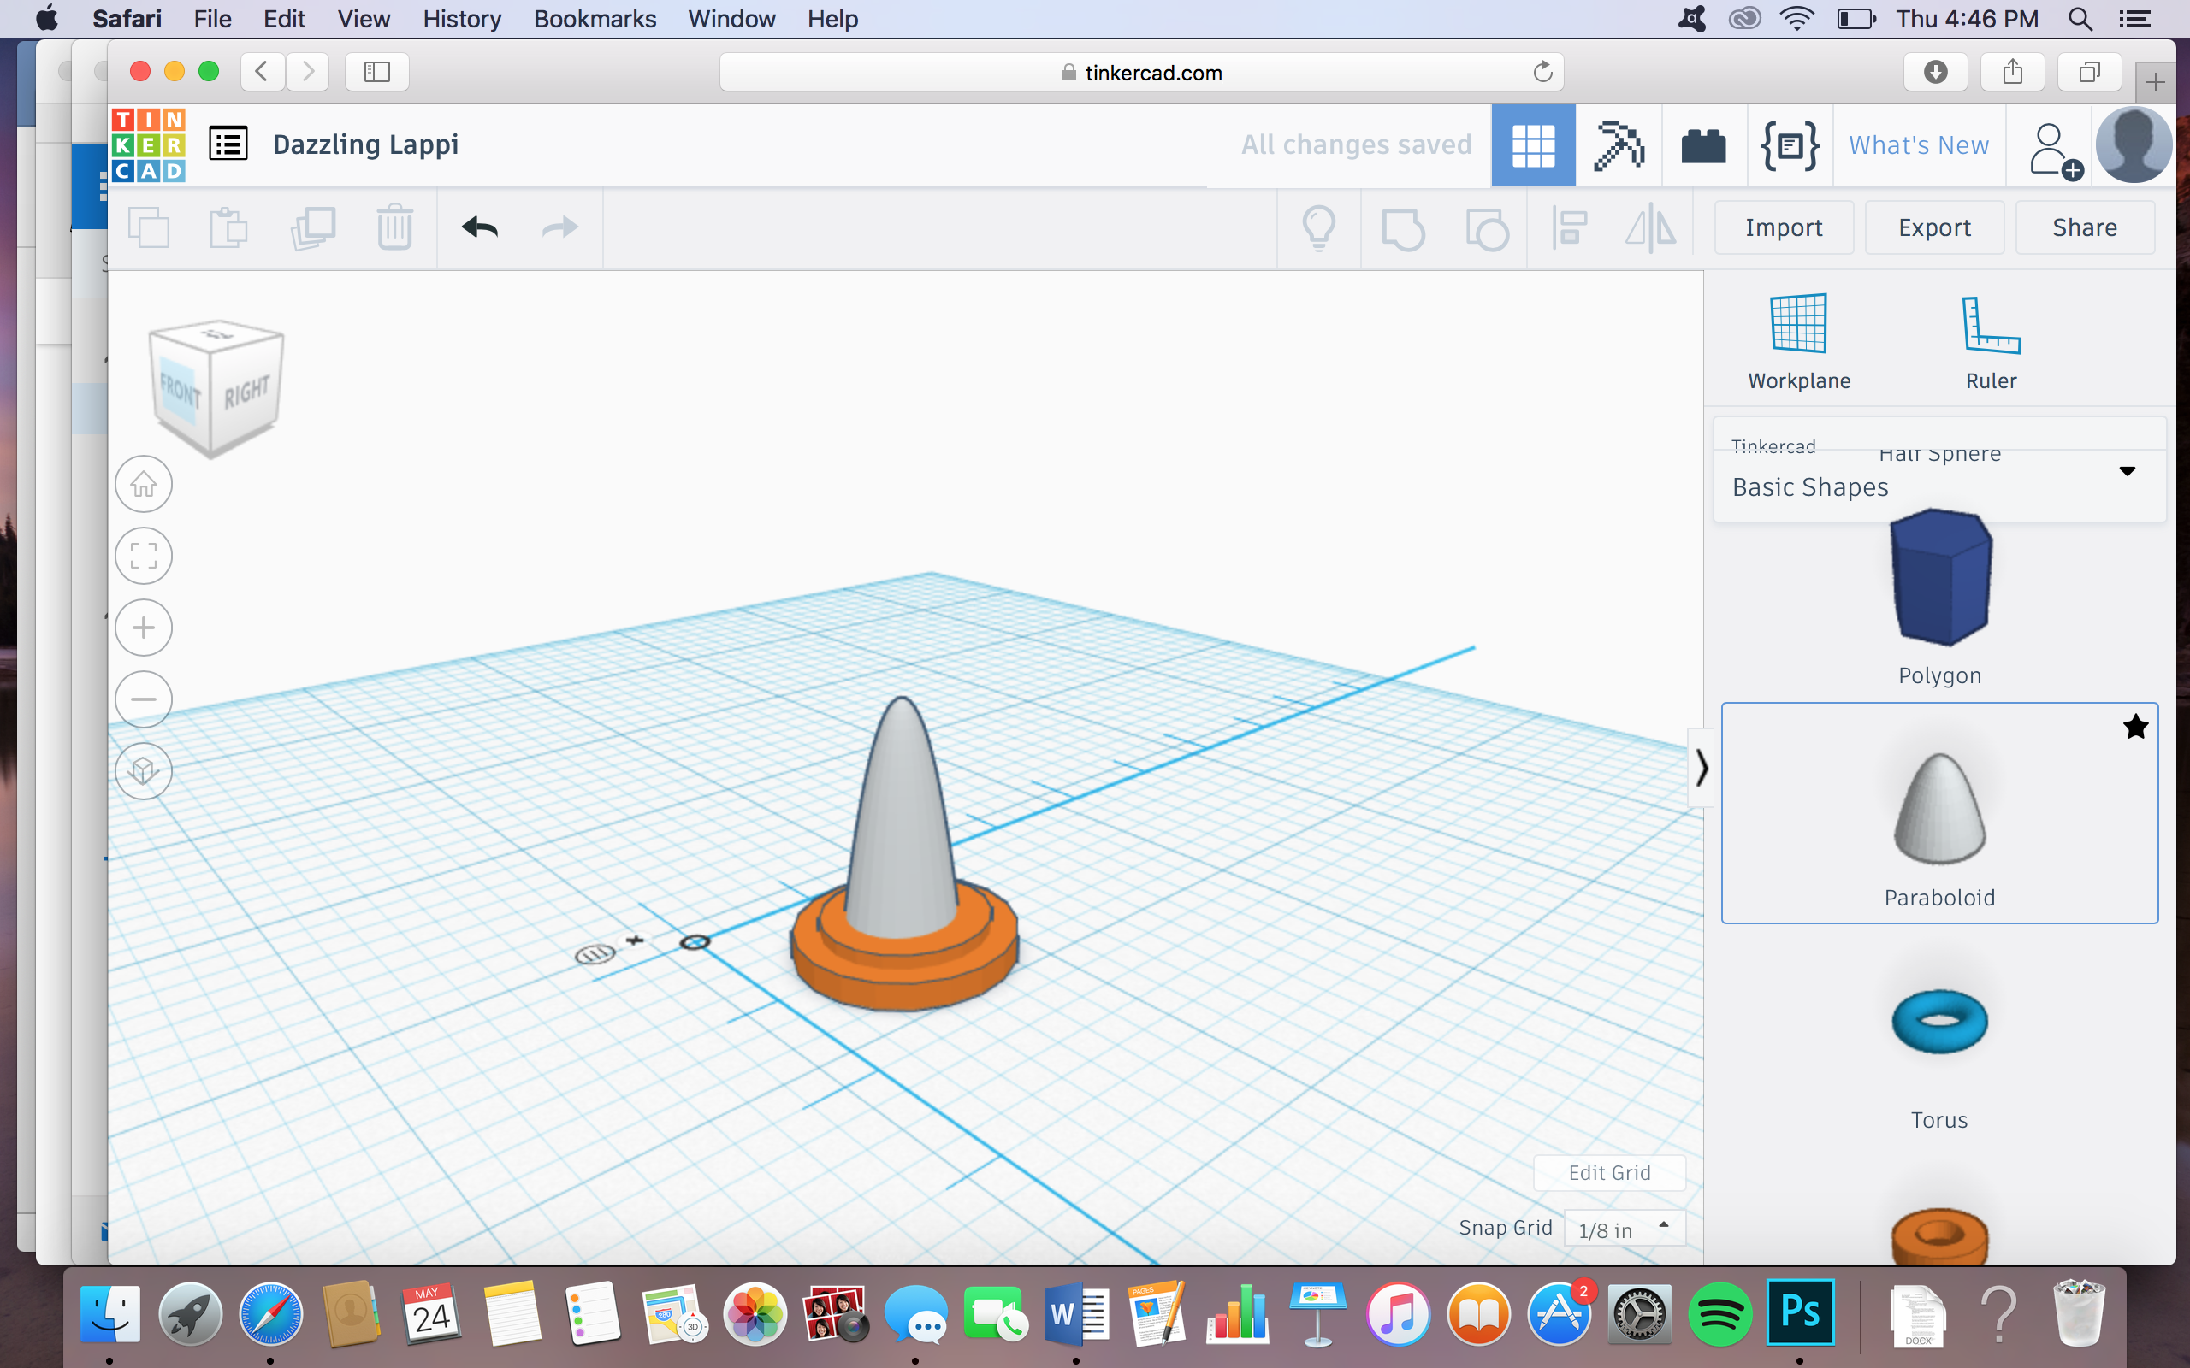This screenshot has width=2190, height=1368.
Task: Open the History menu
Action: (462, 19)
